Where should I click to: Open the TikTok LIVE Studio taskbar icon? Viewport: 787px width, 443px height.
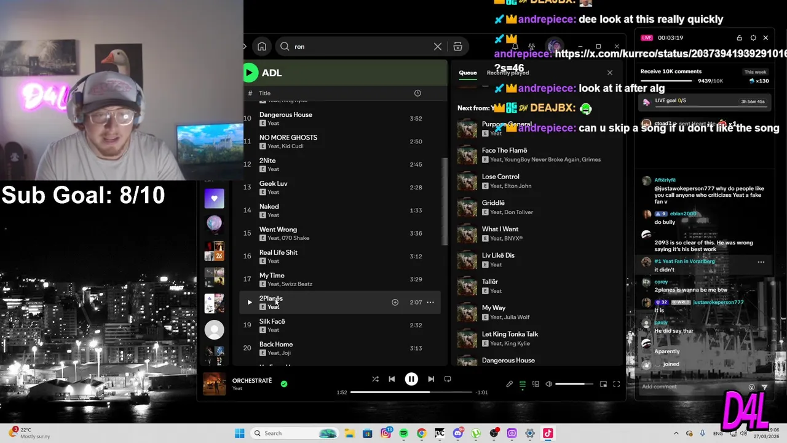click(x=548, y=433)
